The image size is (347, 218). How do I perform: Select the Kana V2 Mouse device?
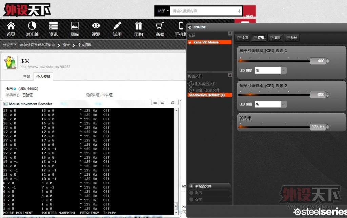click(x=209, y=42)
